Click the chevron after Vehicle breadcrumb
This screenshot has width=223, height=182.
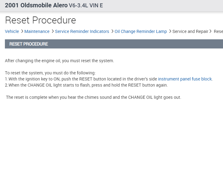[x=22, y=31]
